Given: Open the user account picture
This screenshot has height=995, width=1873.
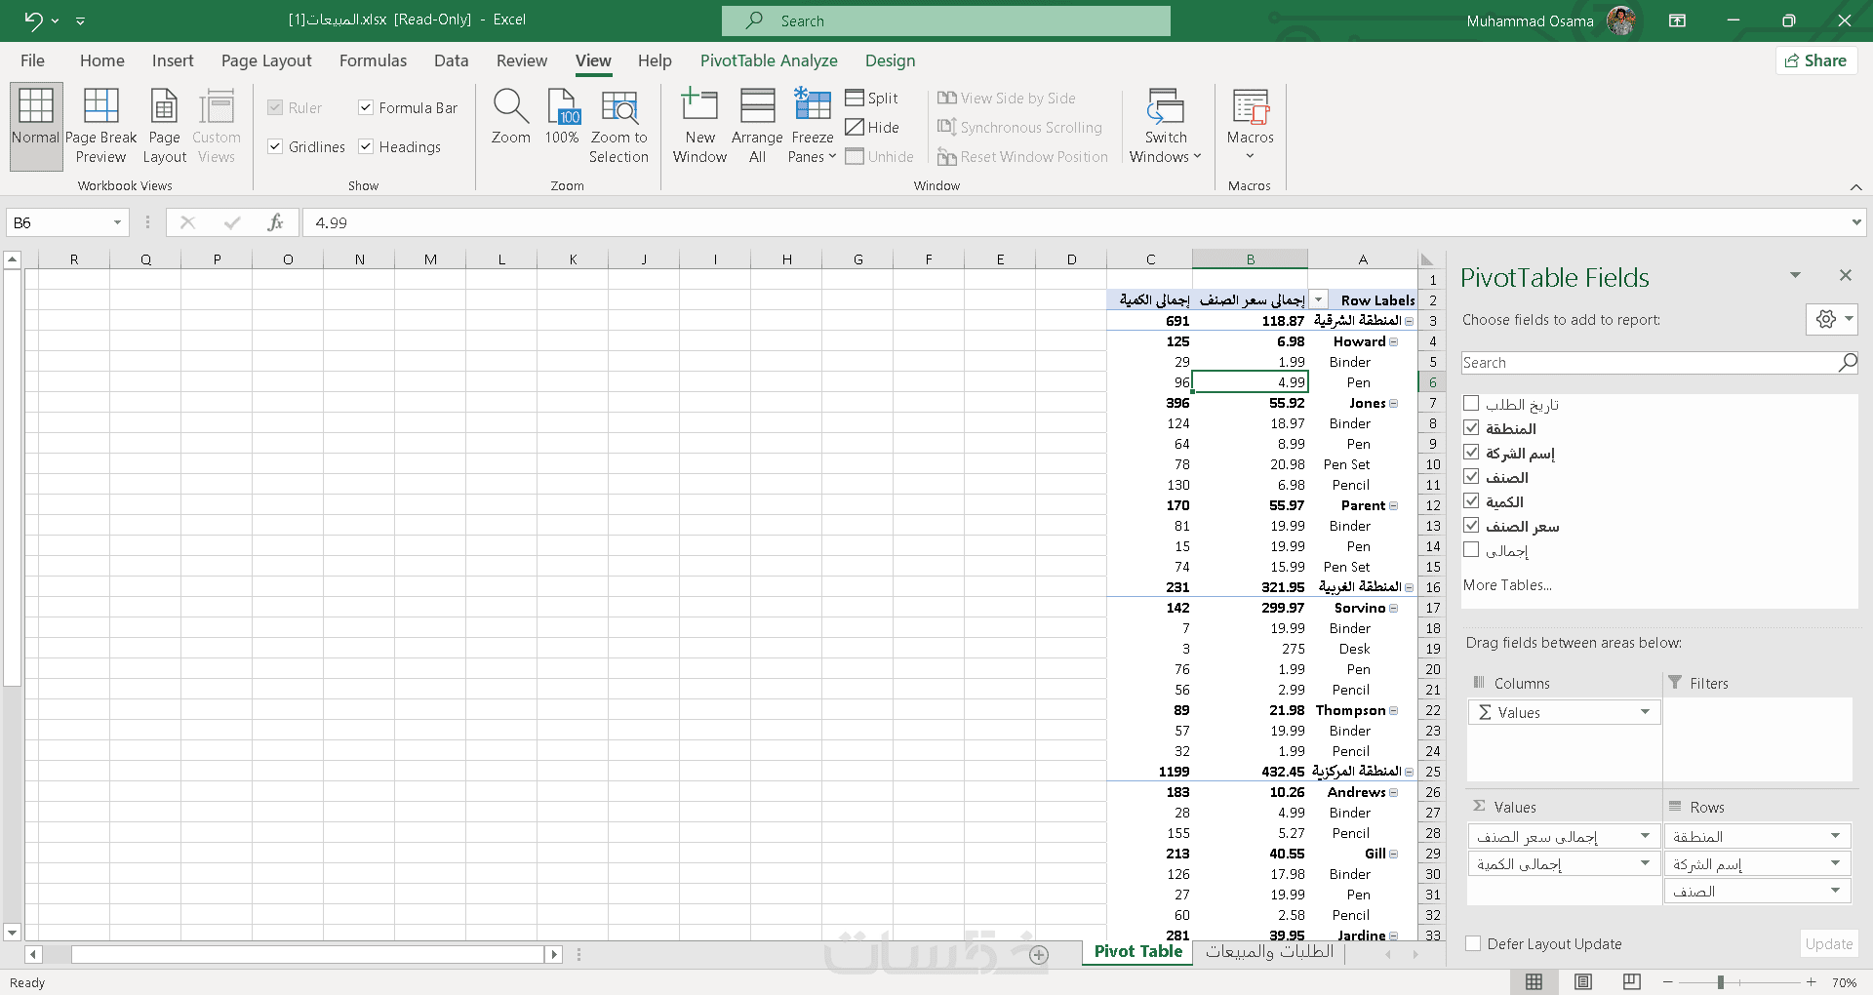Looking at the screenshot, I should (1621, 20).
